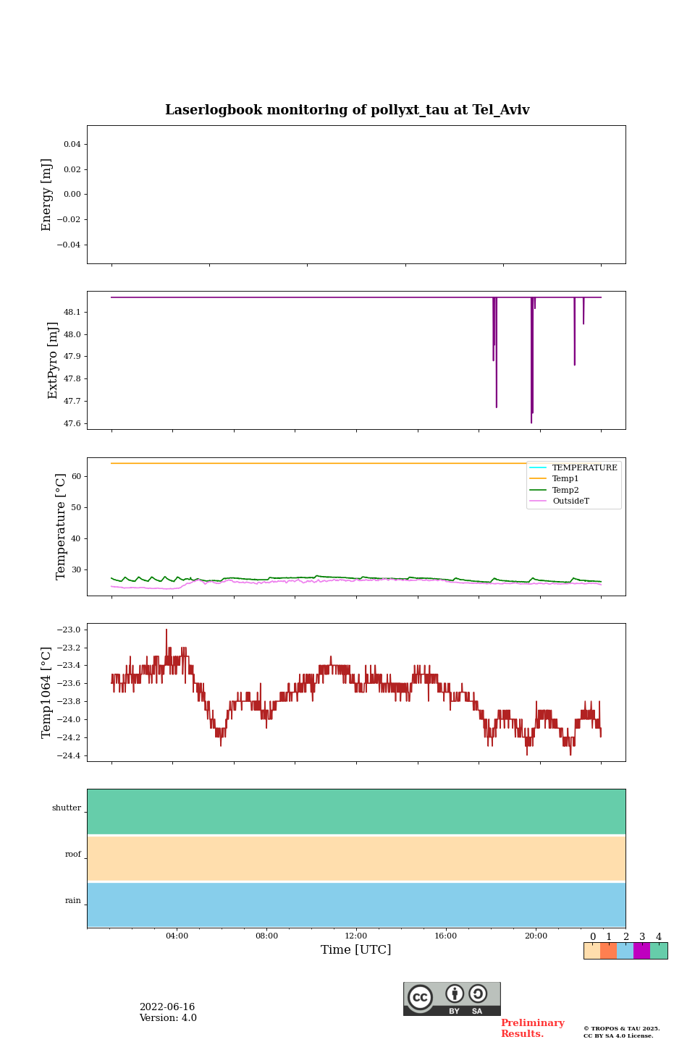Click the -23.0 tick on Temp1064 axis
695x1042 pixels.
tap(69, 630)
